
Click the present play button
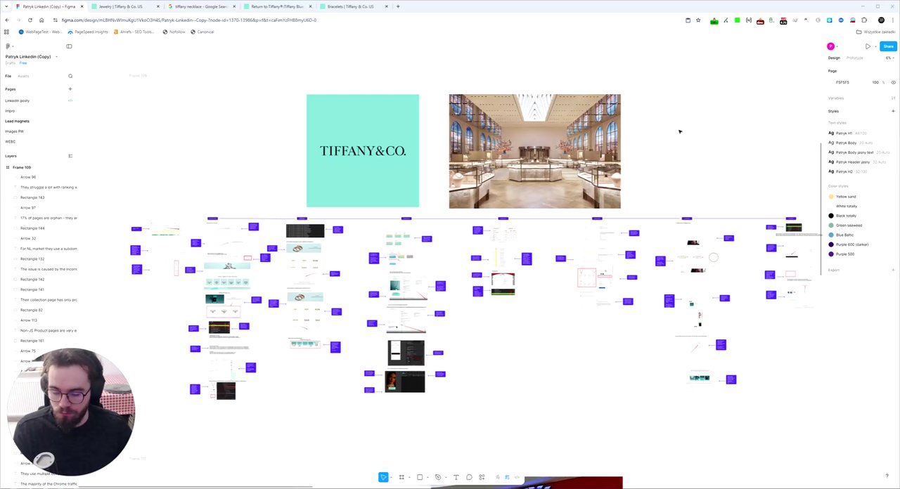pyautogui.click(x=868, y=46)
